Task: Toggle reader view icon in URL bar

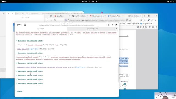Action: 127,20
